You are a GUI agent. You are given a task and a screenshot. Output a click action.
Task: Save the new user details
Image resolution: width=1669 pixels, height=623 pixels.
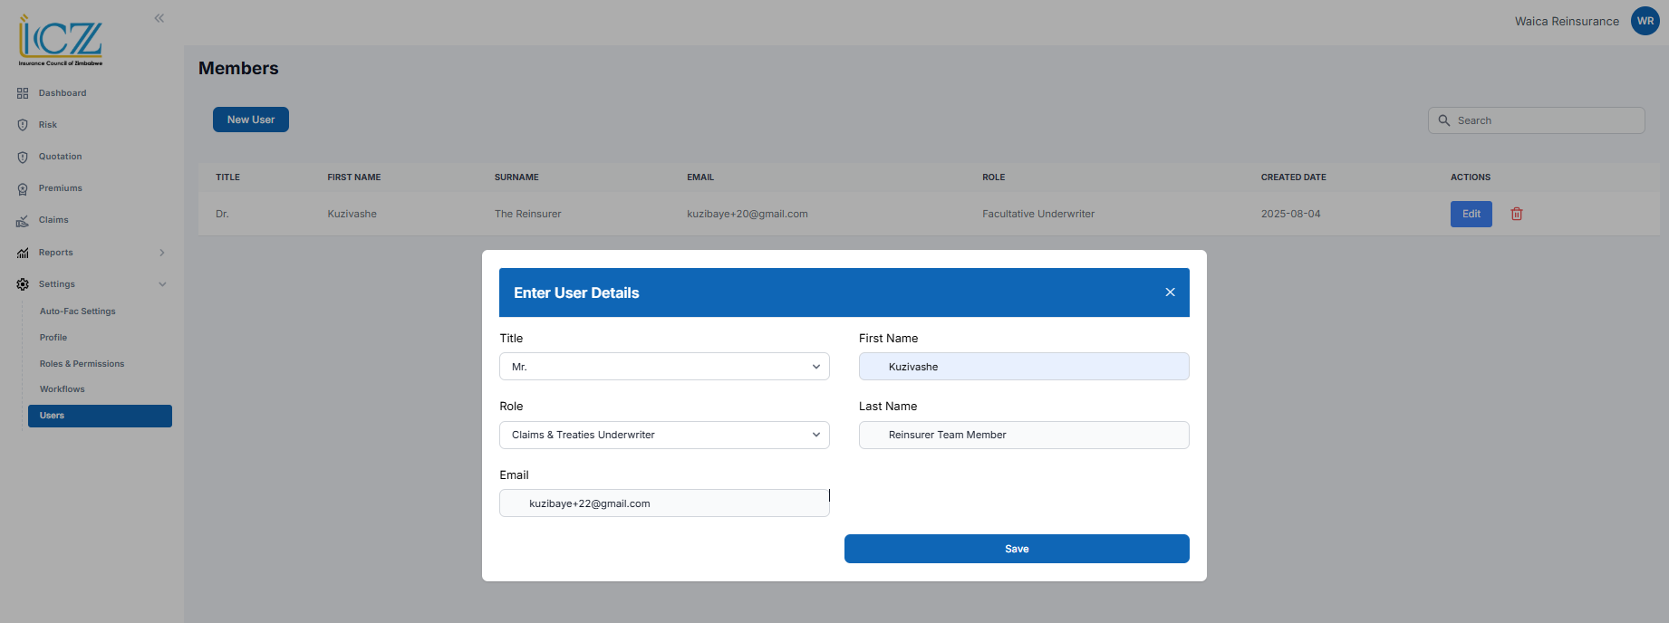tap(1016, 549)
